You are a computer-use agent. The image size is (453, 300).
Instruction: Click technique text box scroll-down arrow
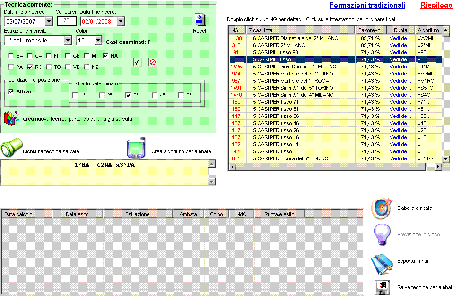click(x=212, y=181)
